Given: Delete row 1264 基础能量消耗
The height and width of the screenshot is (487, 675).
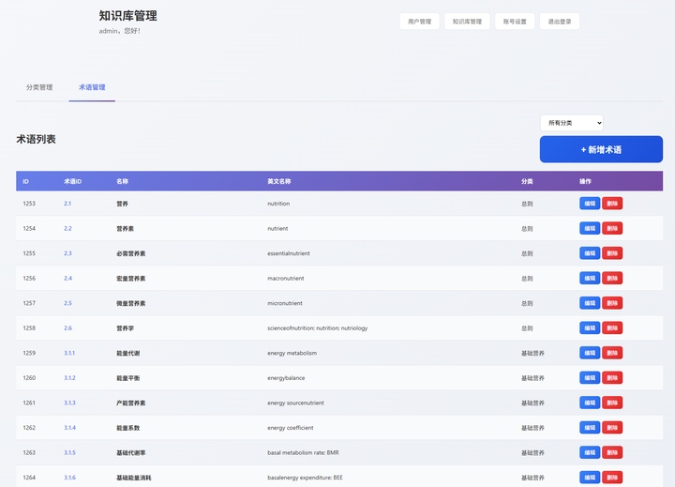Looking at the screenshot, I should point(611,478).
